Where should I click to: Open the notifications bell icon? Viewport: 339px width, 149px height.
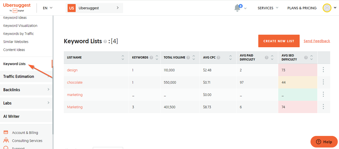point(237,8)
